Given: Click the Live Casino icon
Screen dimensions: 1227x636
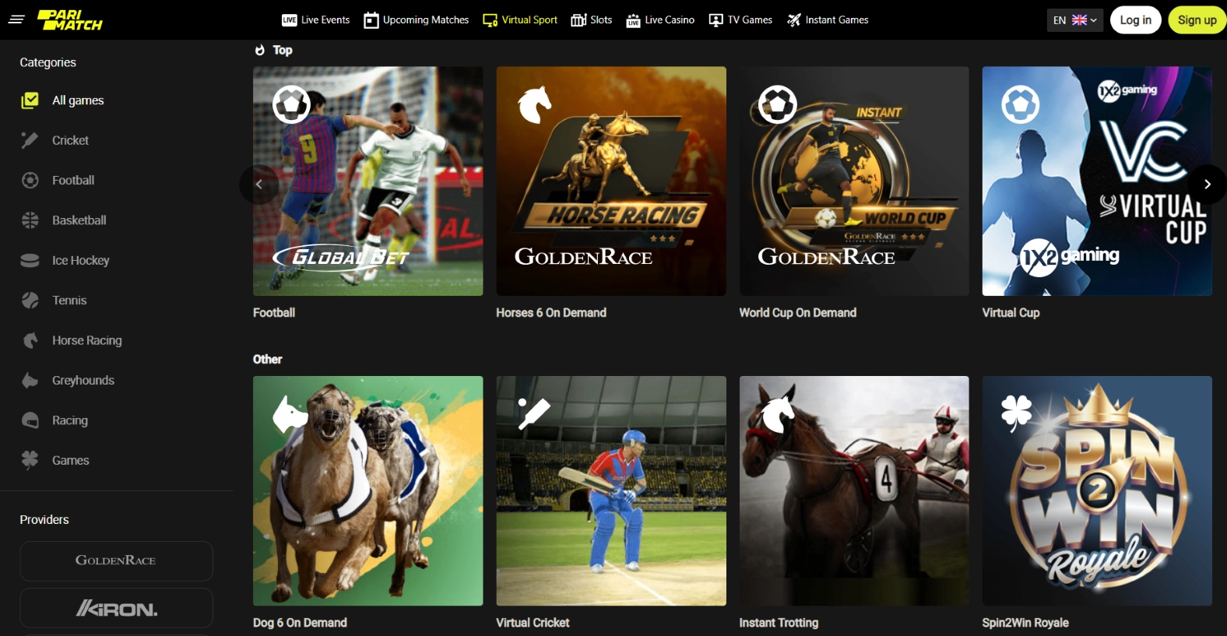Looking at the screenshot, I should (x=634, y=20).
